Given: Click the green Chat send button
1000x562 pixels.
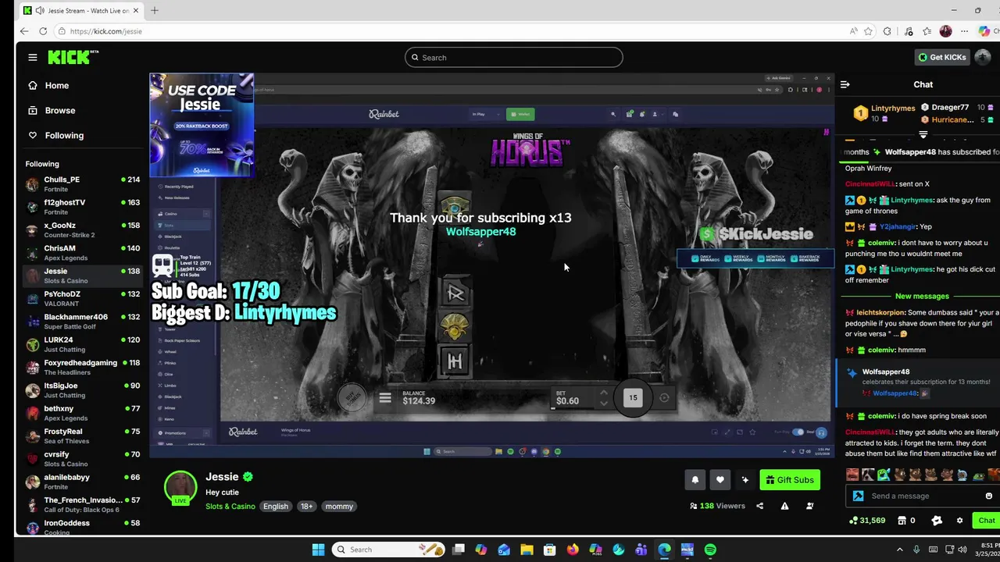Looking at the screenshot, I should click(987, 521).
